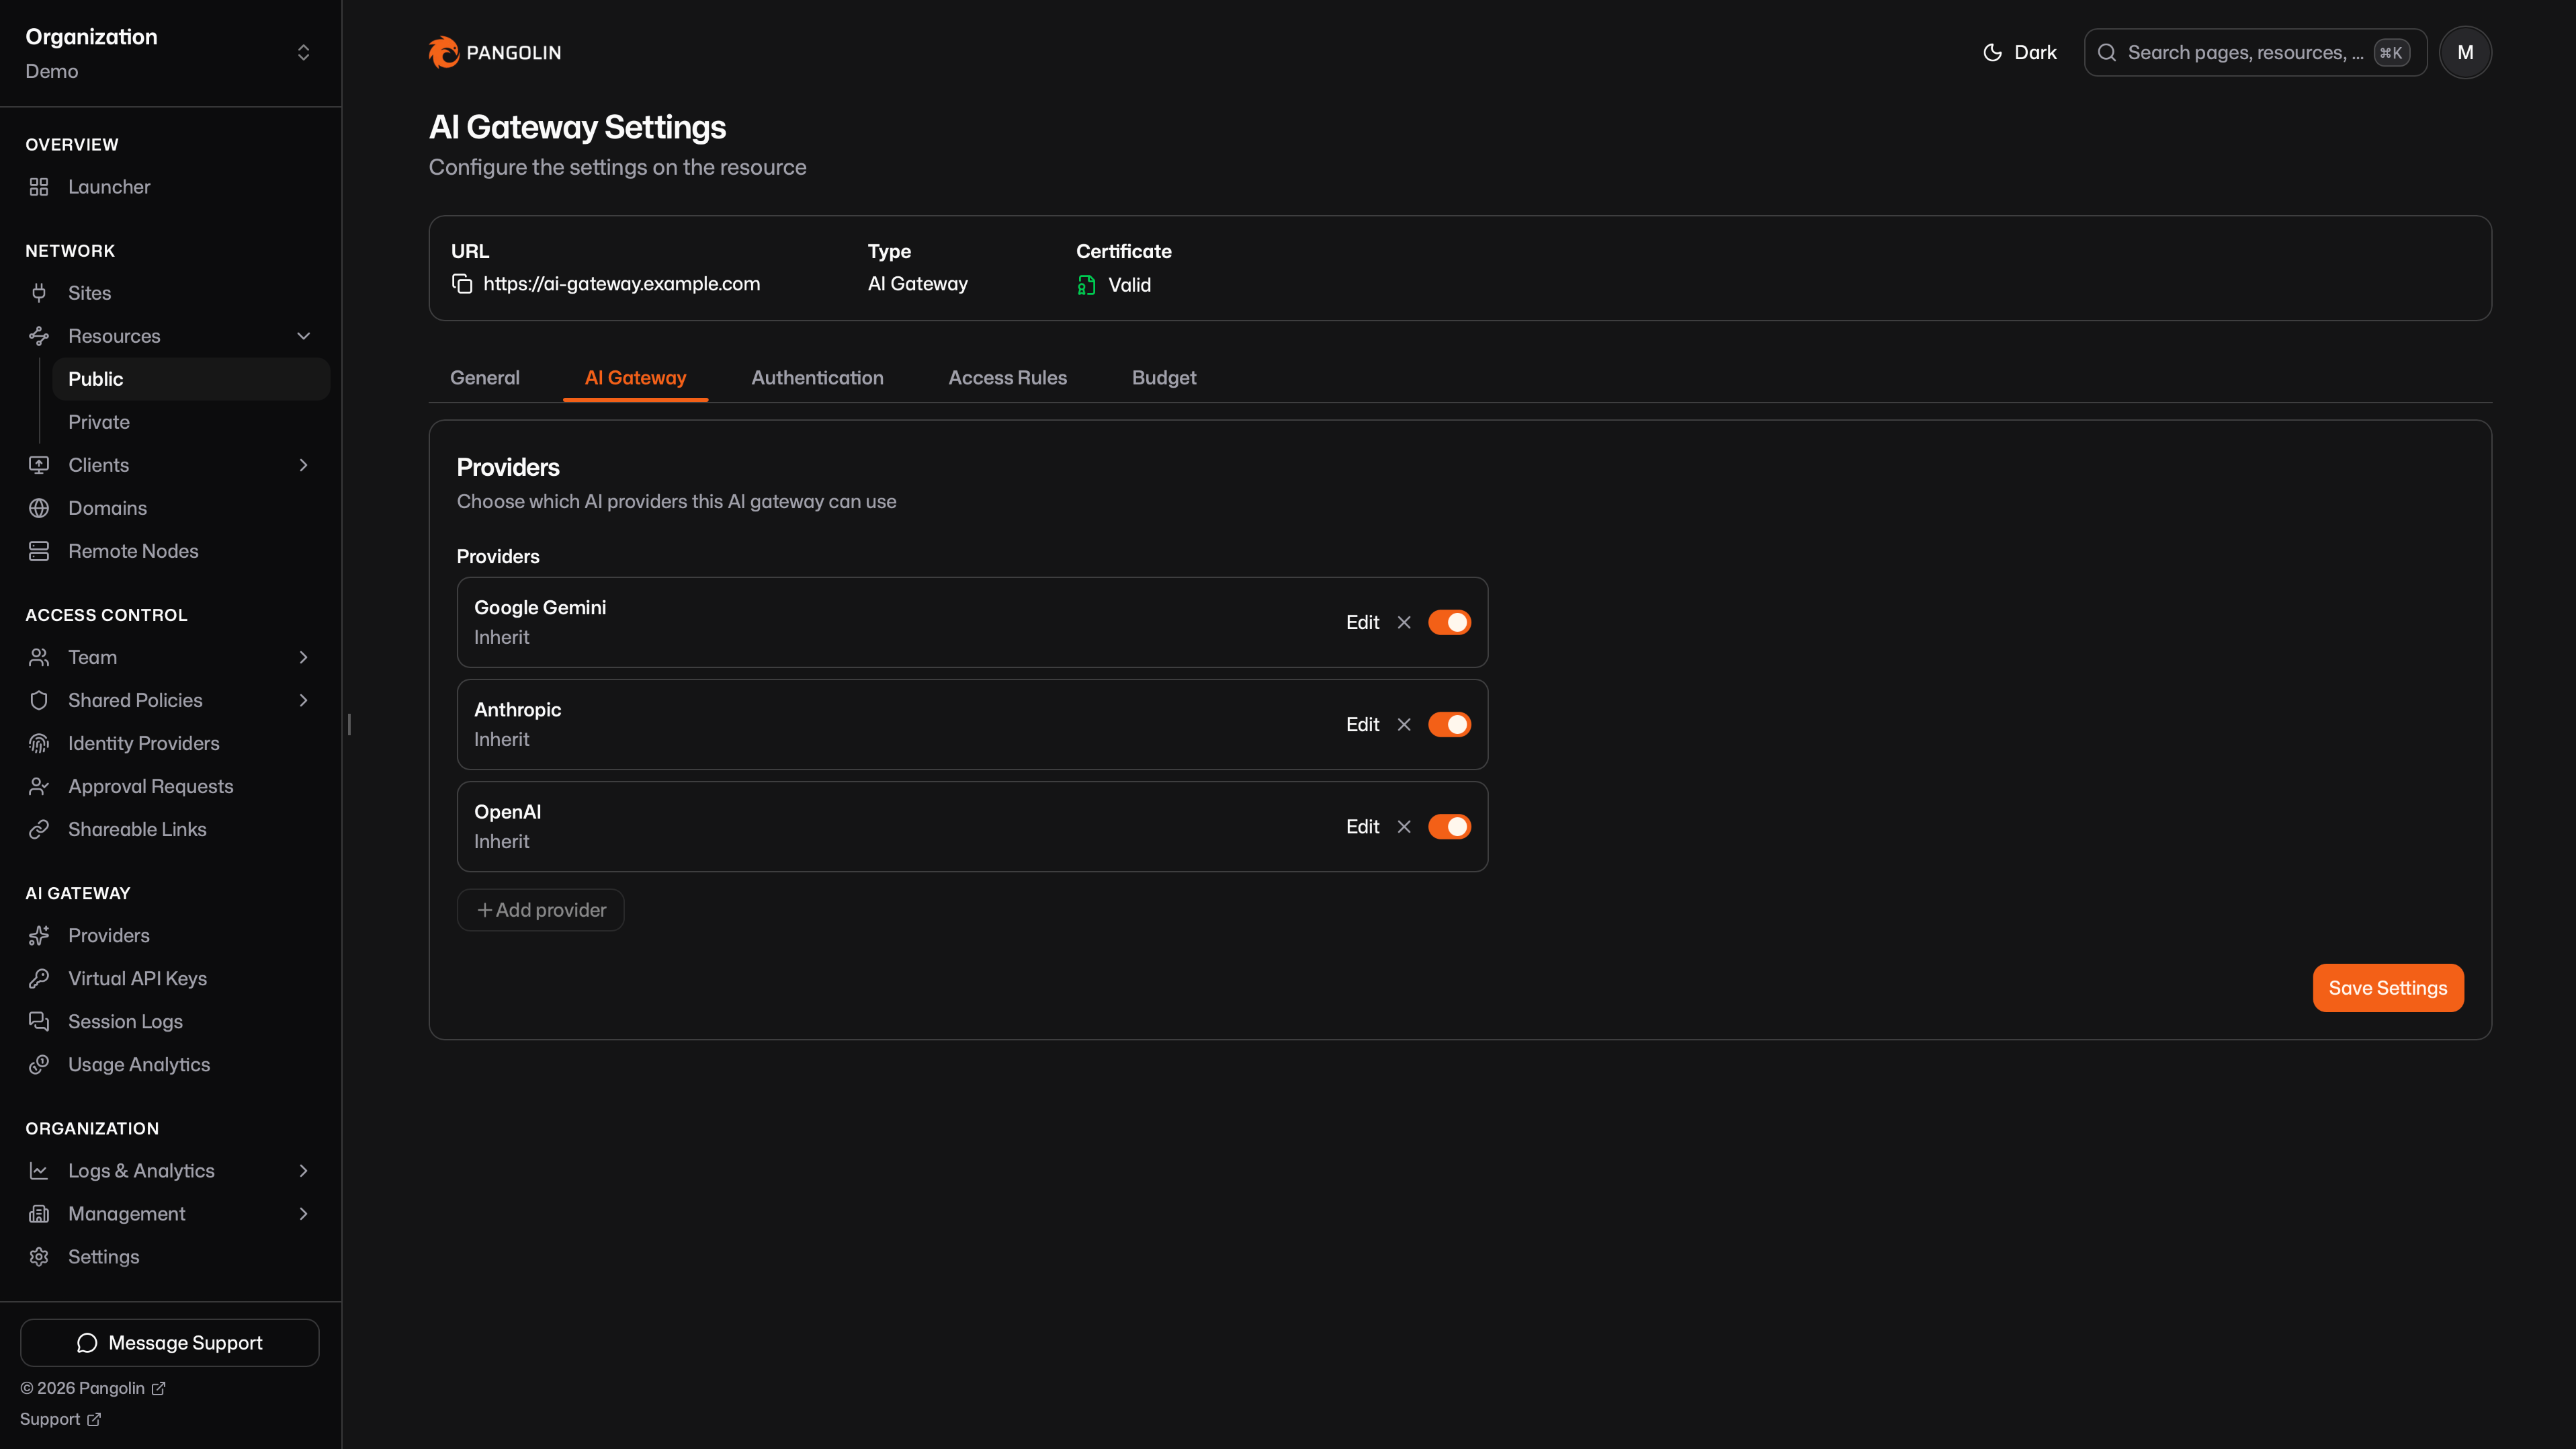Viewport: 2576px width, 1449px height.
Task: Click the Shareable Links chain icon
Action: tap(39, 829)
